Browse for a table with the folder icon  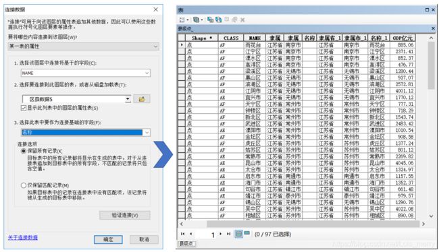(142, 99)
